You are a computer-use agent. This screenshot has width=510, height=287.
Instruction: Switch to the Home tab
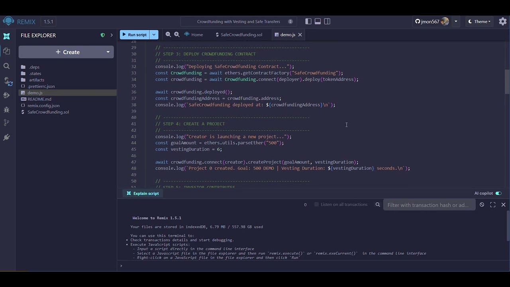point(194,35)
